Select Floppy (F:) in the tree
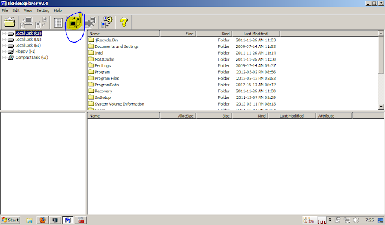 [25, 52]
